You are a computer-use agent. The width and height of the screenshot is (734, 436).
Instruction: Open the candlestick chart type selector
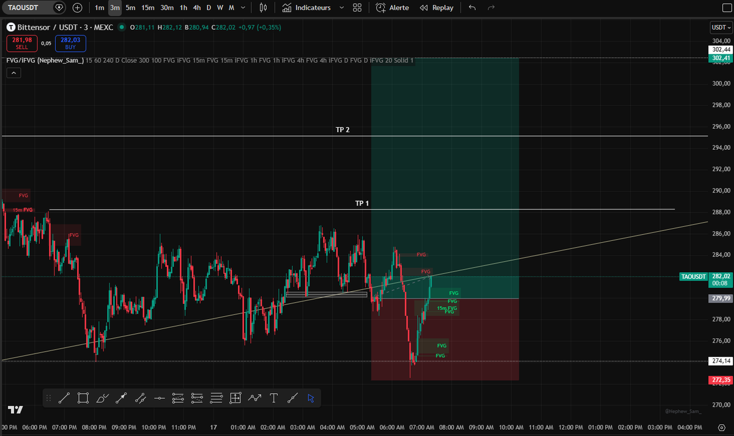click(x=264, y=8)
